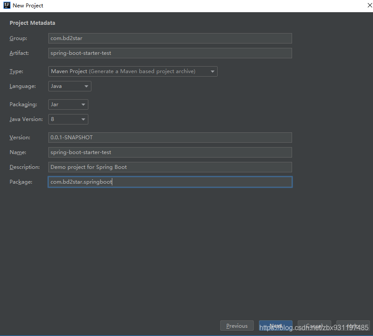Click the New Project window title

[28, 6]
